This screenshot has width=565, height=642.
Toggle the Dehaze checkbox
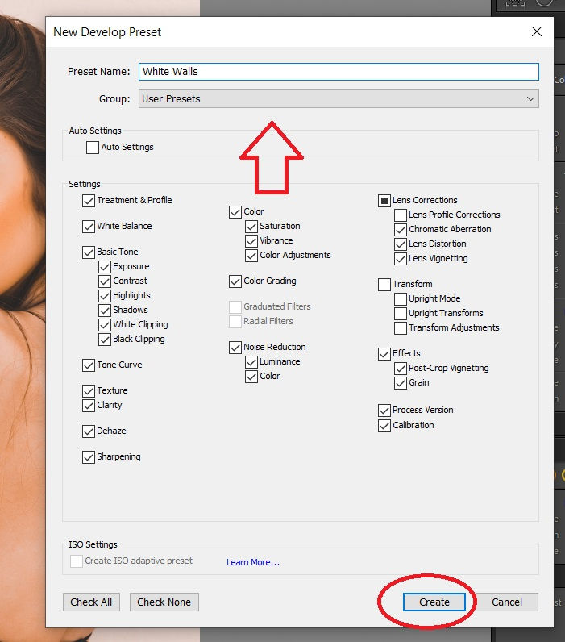coord(89,431)
